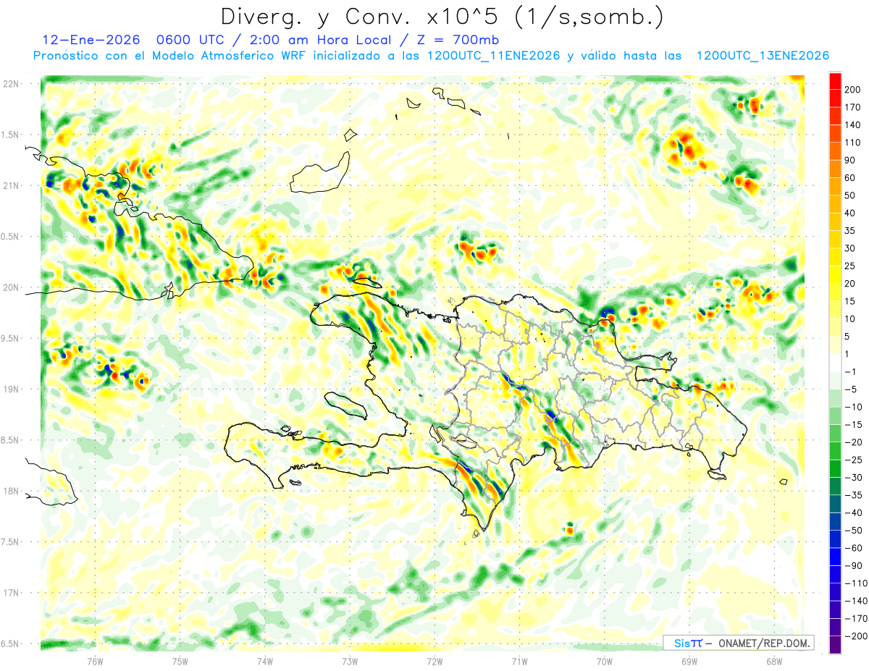Click the '17N' latitude label
The height and width of the screenshot is (671, 869).
[x=12, y=594]
